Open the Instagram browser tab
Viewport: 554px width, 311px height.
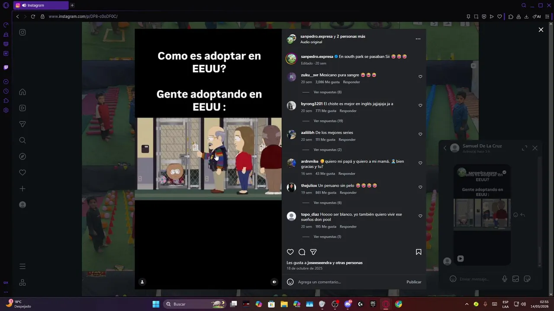tap(41, 5)
